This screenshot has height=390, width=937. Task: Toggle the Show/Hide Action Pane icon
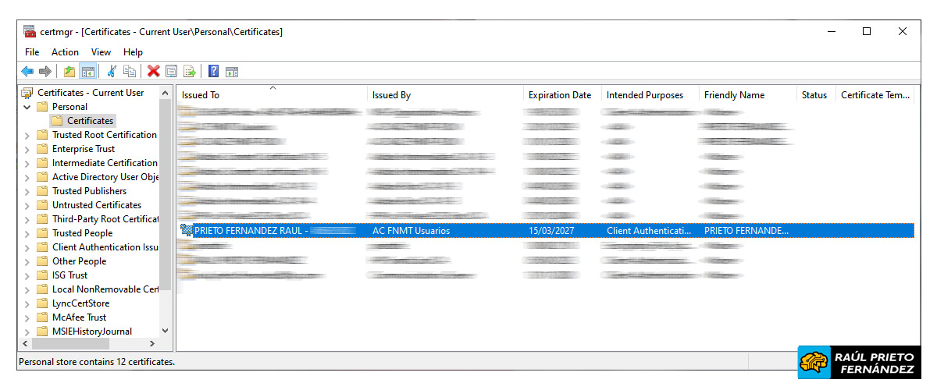pos(232,72)
